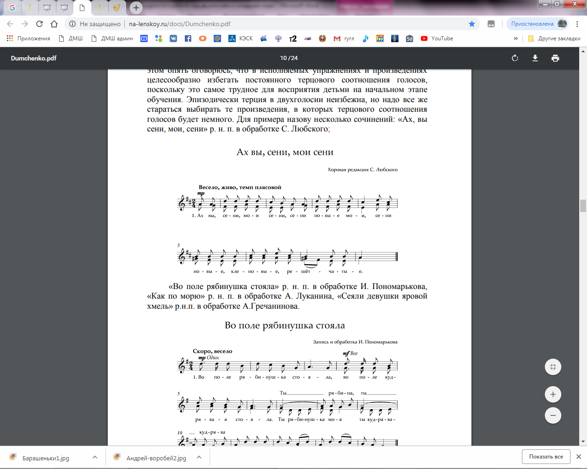Viewport: 587px width, 469px height.
Task: Close the downloads bar
Action: click(579, 457)
